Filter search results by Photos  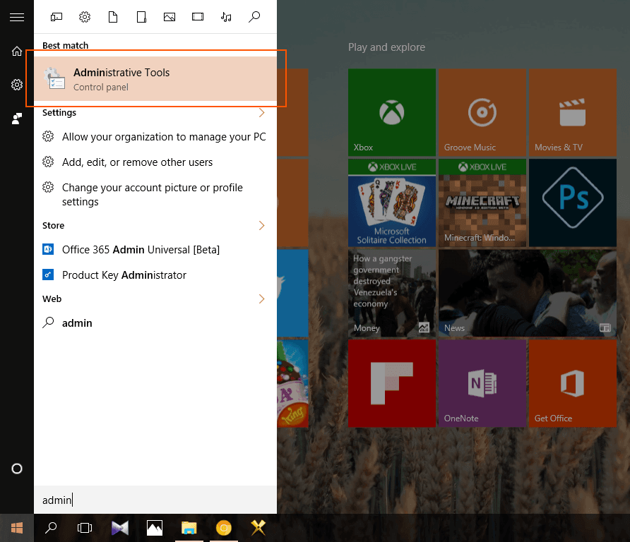pos(170,17)
